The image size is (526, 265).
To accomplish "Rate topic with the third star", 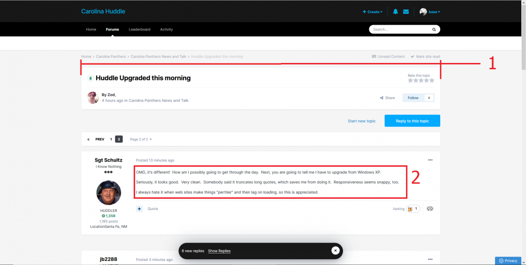I will [x=421, y=80].
